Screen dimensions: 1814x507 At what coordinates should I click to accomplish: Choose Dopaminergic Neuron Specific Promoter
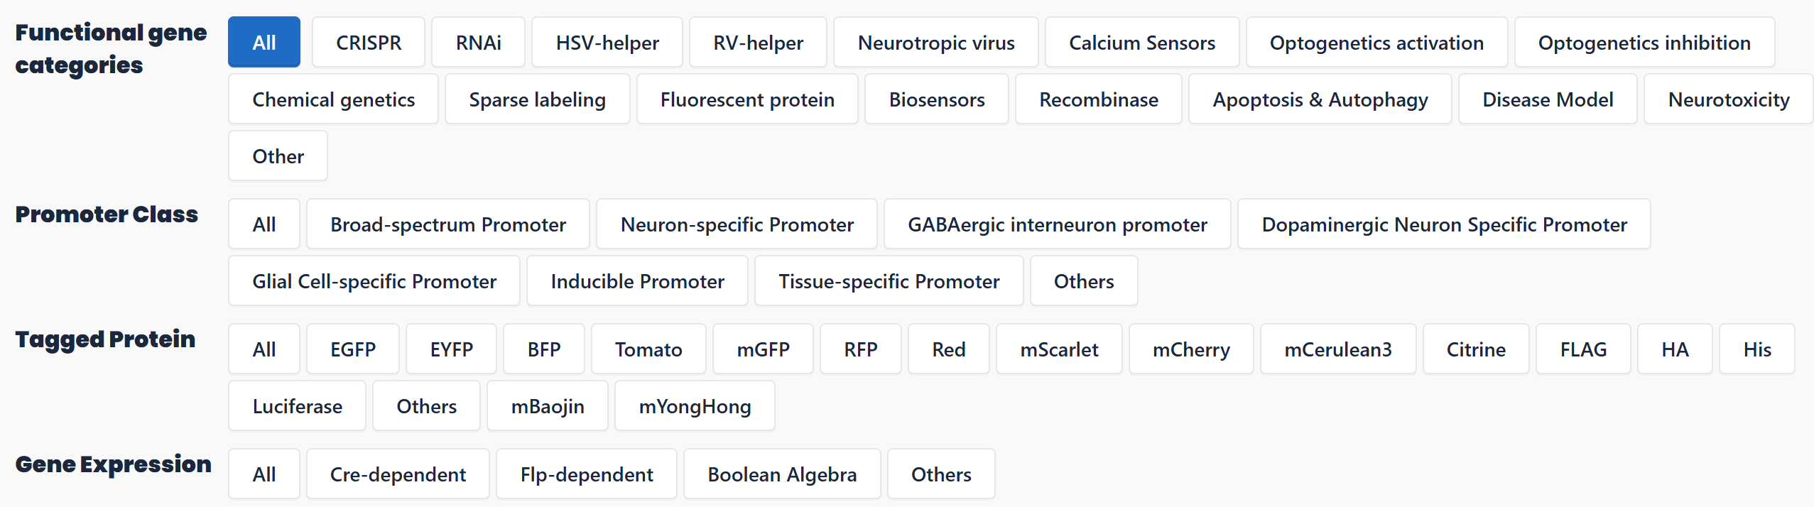click(x=1443, y=224)
